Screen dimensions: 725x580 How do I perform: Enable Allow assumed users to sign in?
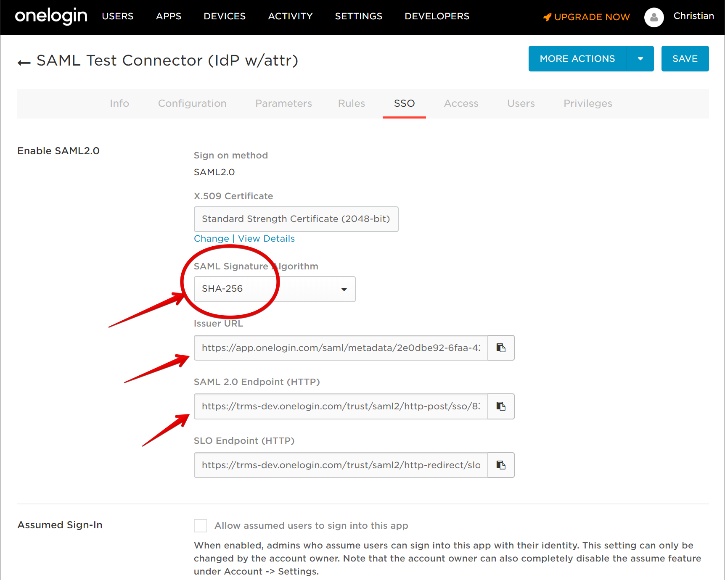pos(201,525)
